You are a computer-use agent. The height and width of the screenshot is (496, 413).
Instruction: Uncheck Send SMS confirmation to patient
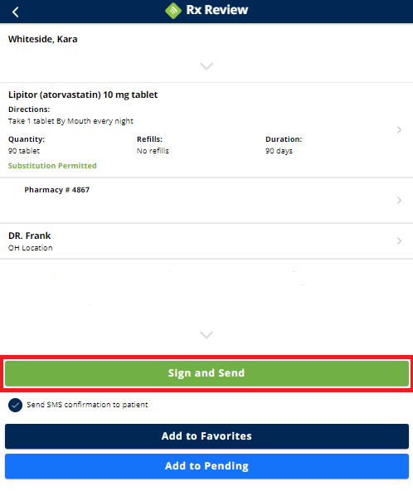(x=15, y=405)
